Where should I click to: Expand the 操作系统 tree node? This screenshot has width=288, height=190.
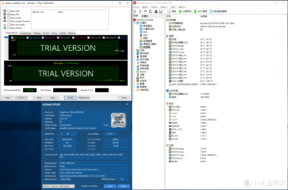tap(135, 53)
